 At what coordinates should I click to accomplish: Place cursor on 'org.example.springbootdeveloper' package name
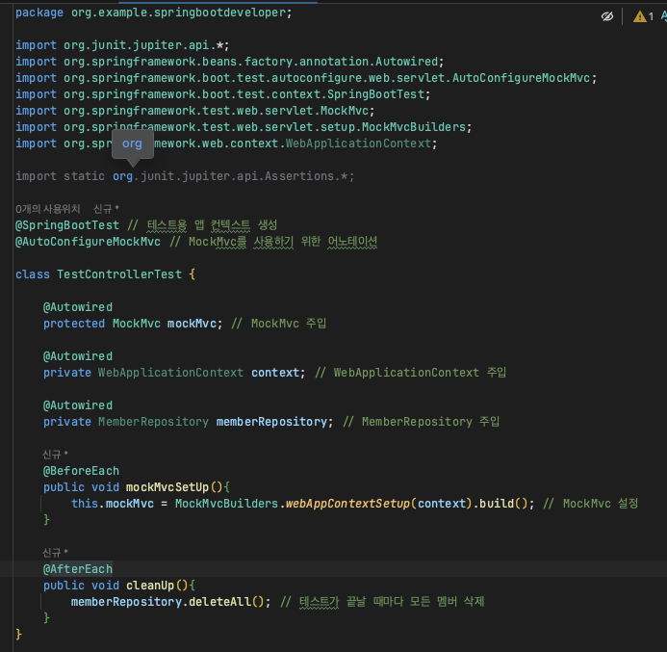pos(178,13)
